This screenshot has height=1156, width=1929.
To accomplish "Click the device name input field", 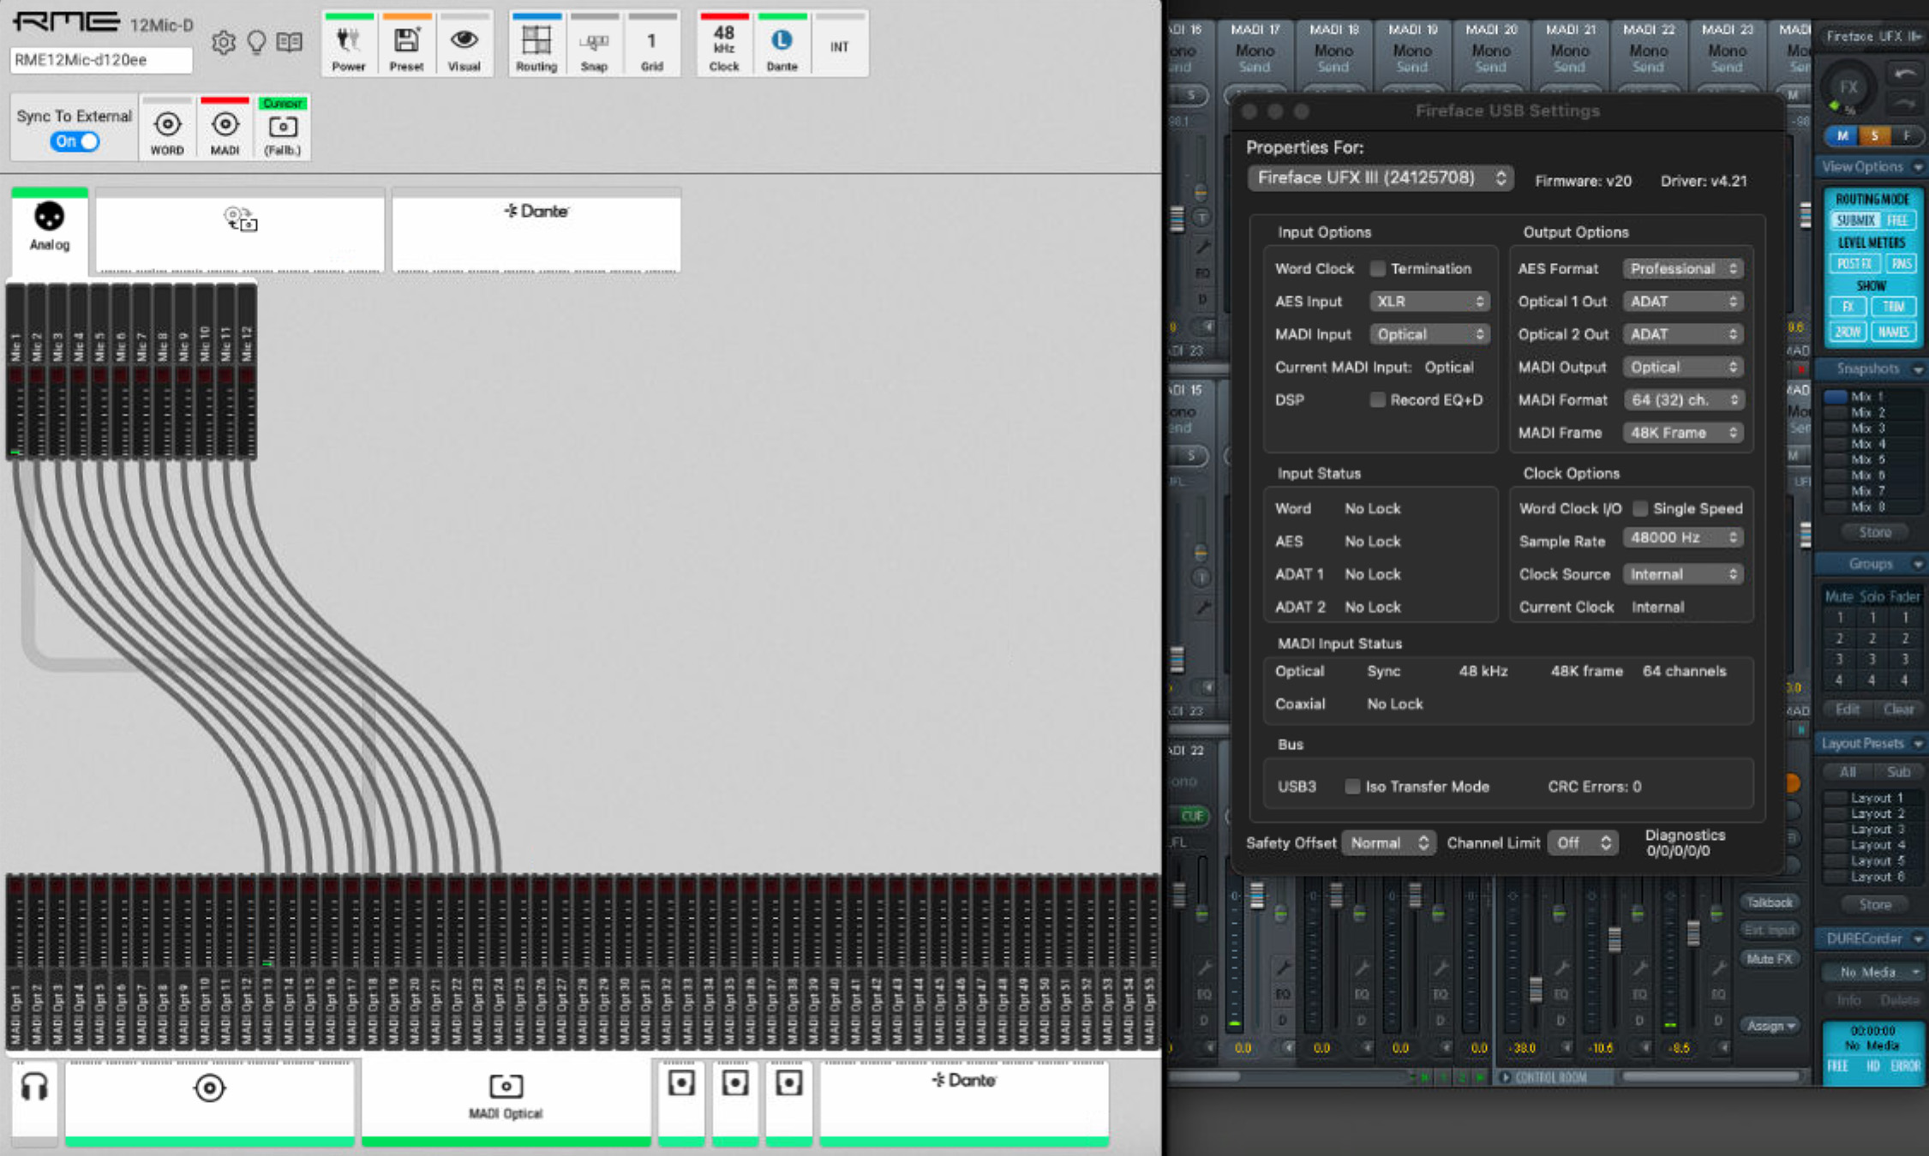I will 101,60.
